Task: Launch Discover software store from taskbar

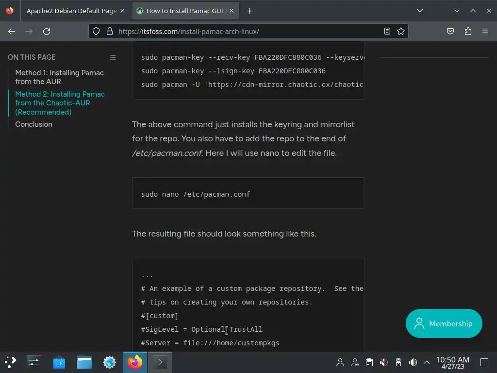Action: tap(59, 362)
